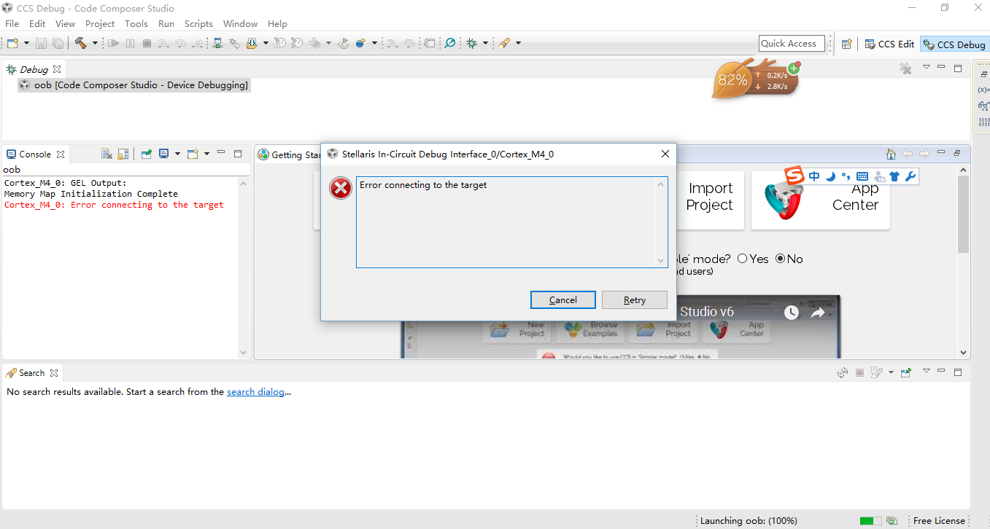Click the Connect Target icon
The width and height of the screenshot is (990, 529).
pyautogui.click(x=217, y=44)
